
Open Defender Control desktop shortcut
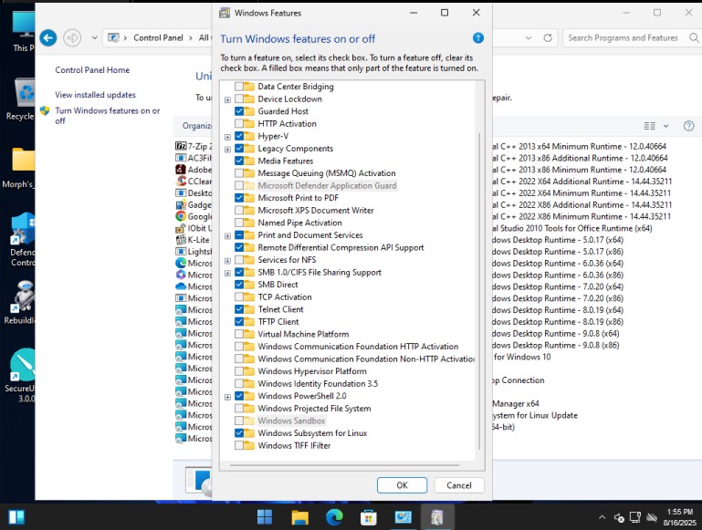(x=23, y=240)
